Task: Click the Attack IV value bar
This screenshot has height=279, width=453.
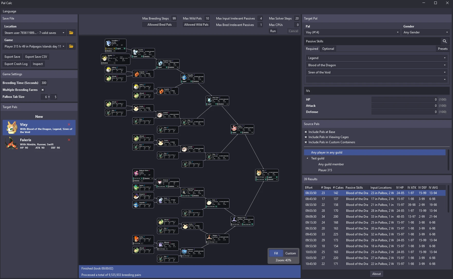Action: coord(404,106)
